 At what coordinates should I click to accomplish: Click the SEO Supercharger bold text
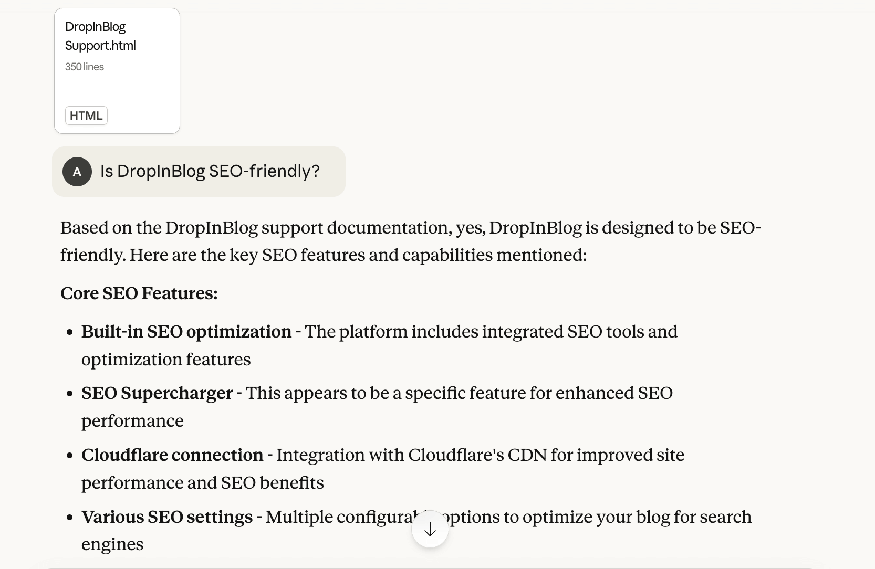pyautogui.click(x=157, y=393)
